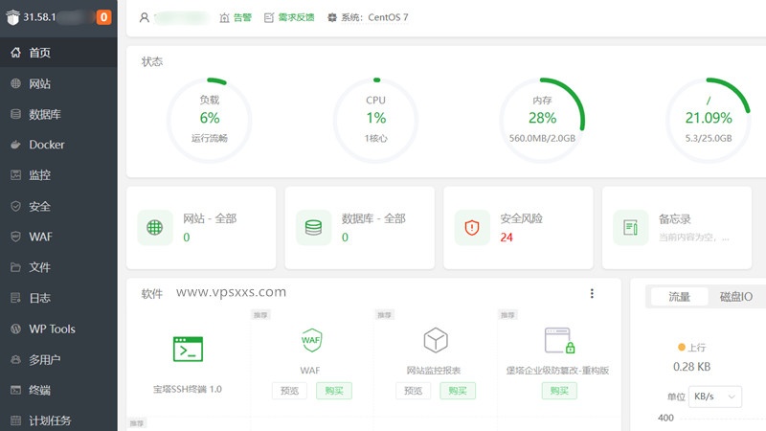The image size is (766, 431).
Task: Go to 数据库 in sidebar
Action: (58, 114)
